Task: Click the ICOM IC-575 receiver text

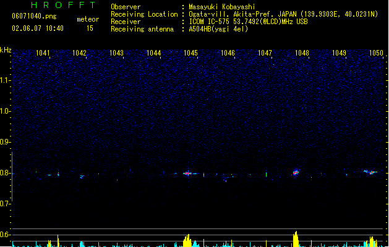Action: tap(248, 22)
